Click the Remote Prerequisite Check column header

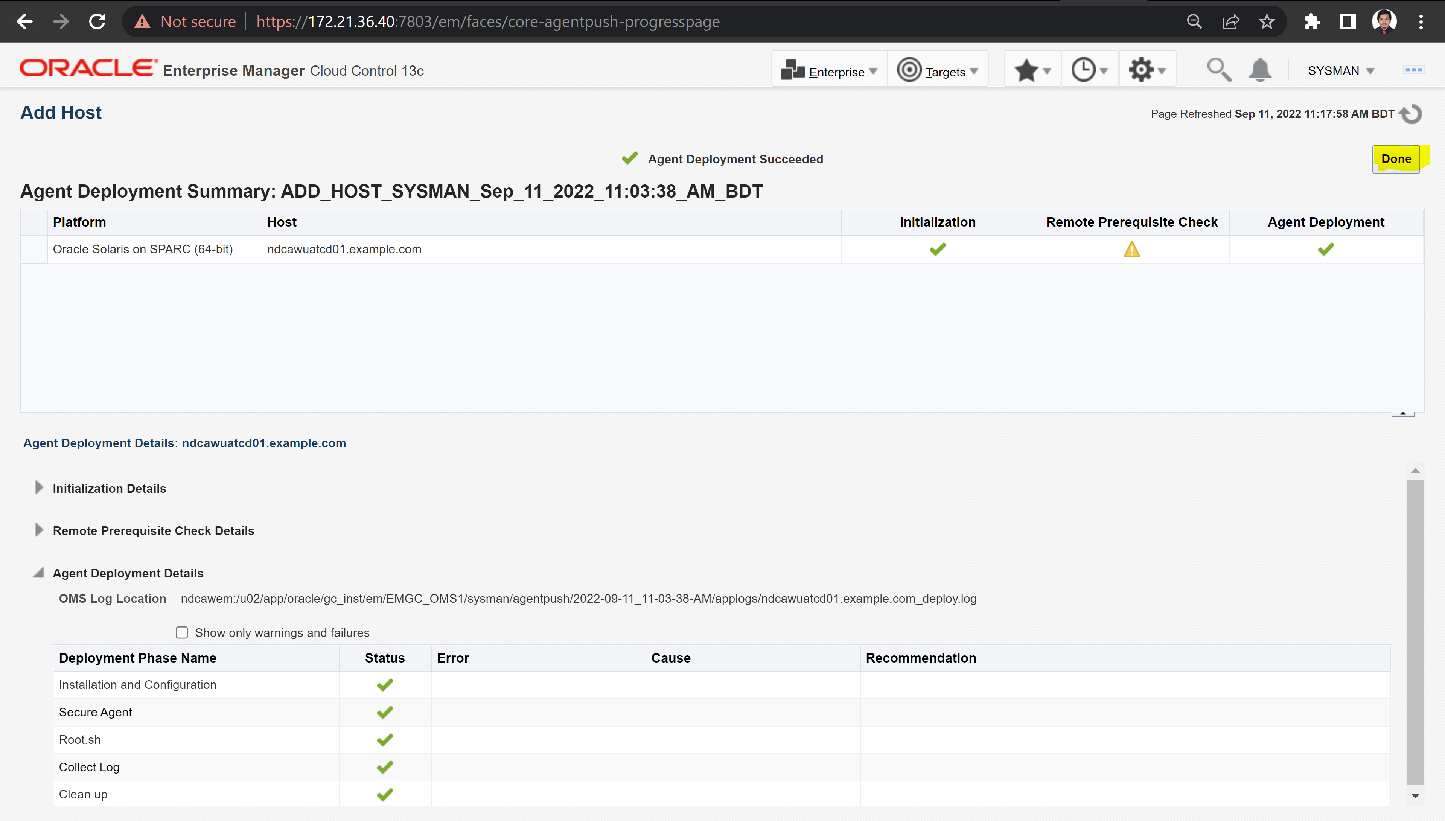[x=1131, y=222]
